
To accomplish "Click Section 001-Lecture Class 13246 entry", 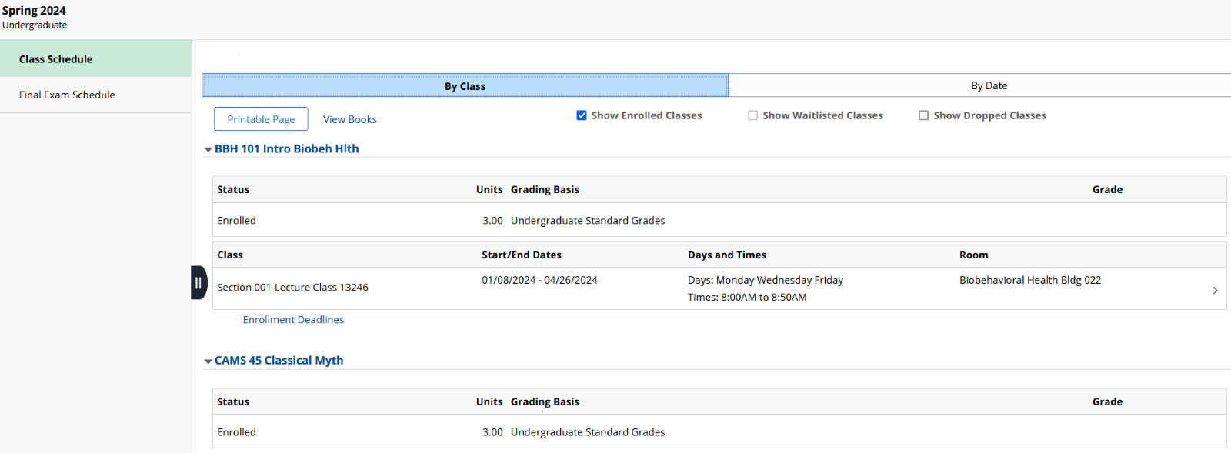I will (x=292, y=287).
